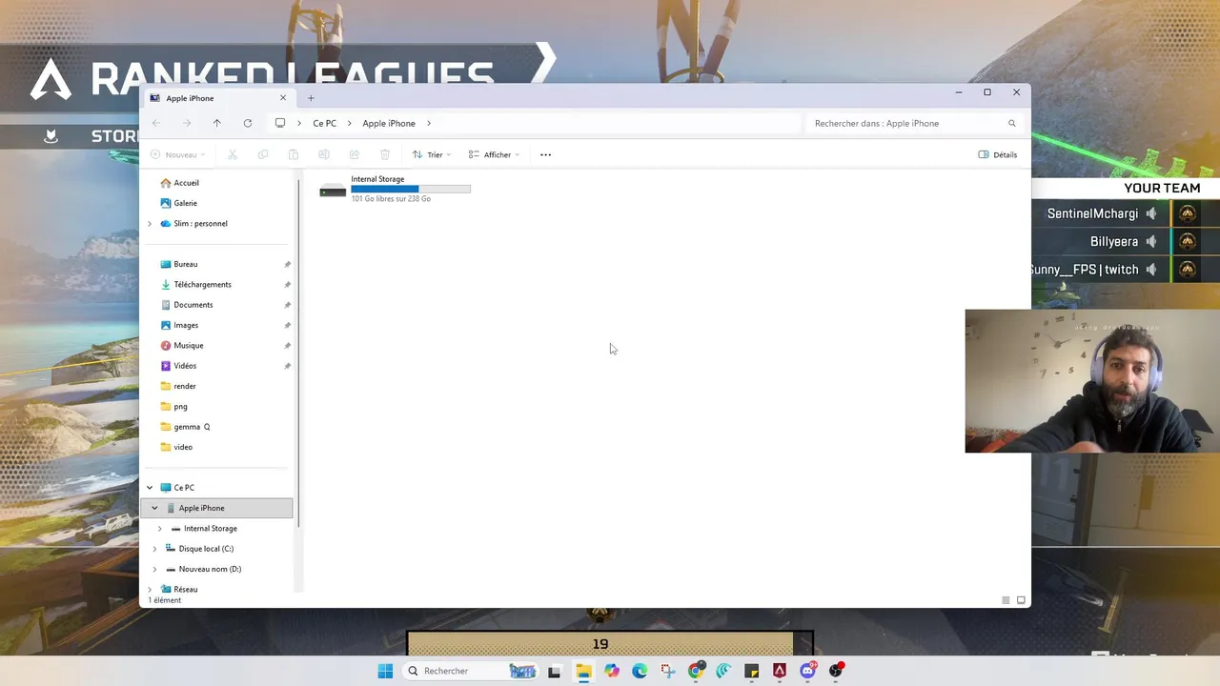Image resolution: width=1220 pixels, height=686 pixels.
Task: Open Google Chrome from taskbar
Action: point(696,671)
